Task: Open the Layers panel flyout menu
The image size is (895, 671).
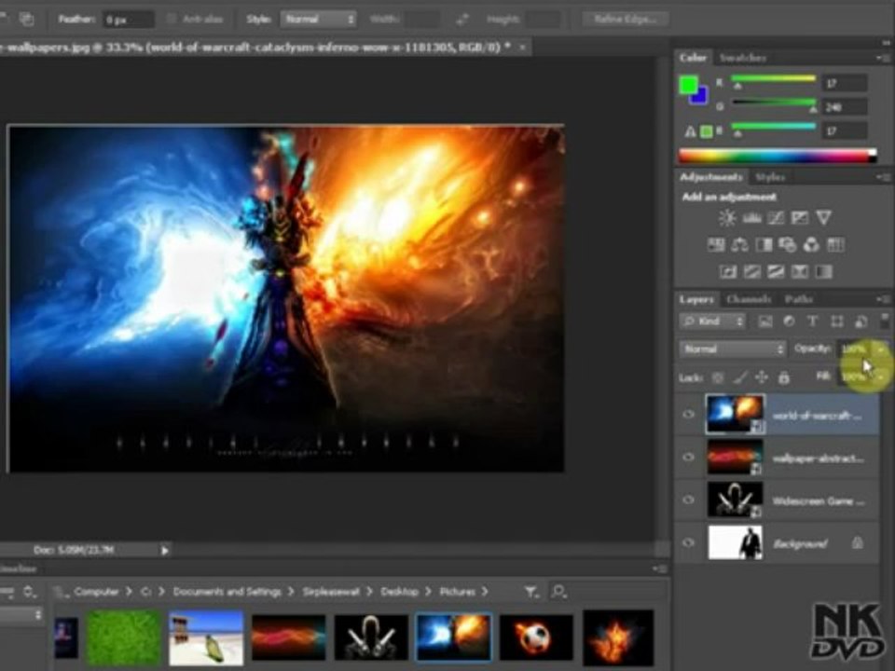Action: [883, 299]
